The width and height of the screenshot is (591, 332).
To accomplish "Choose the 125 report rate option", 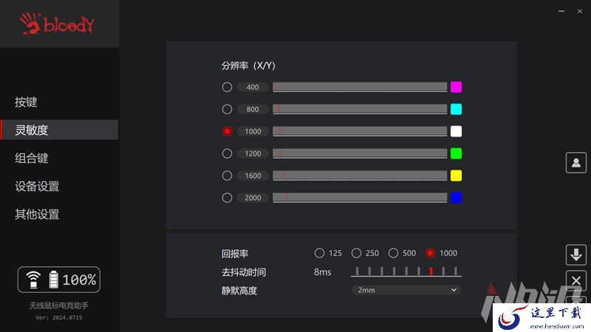I will click(x=319, y=253).
